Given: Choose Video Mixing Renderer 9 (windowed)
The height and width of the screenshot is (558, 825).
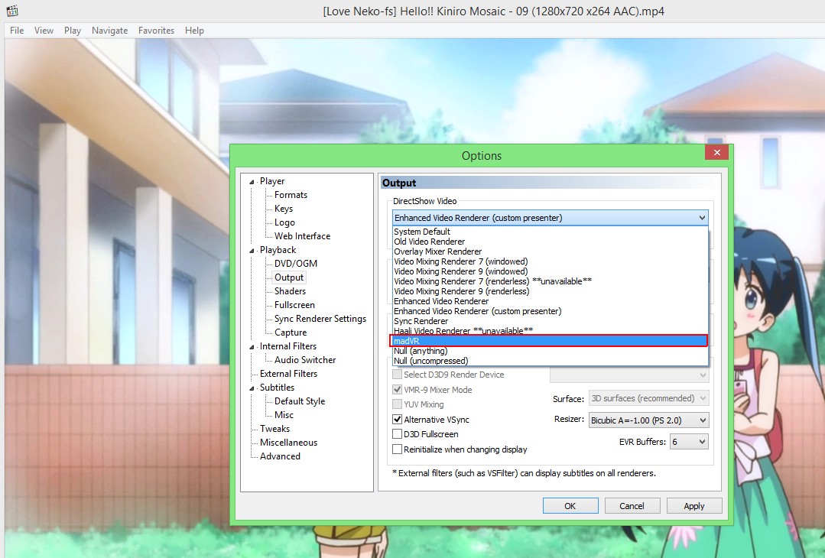Looking at the screenshot, I should (x=550, y=271).
